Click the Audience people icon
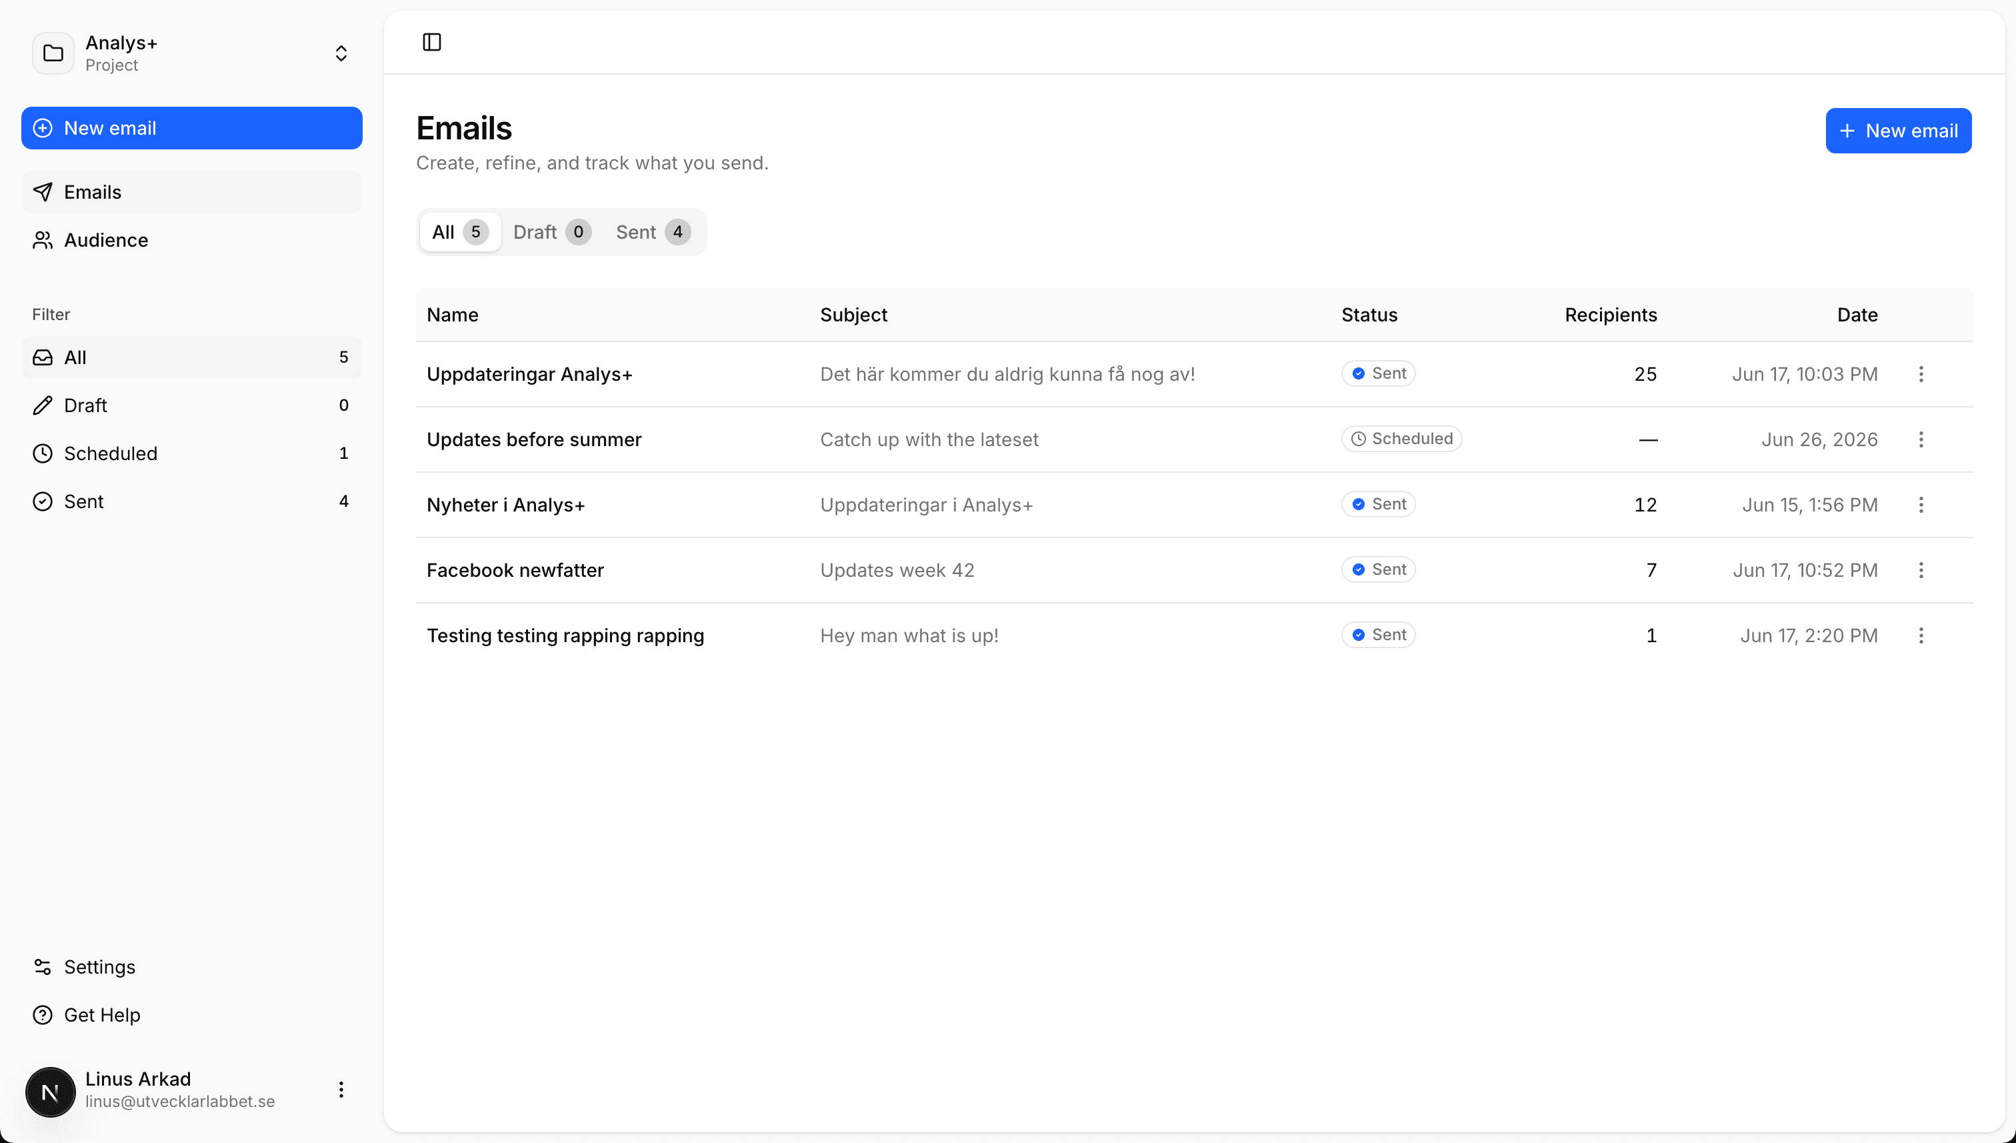Image resolution: width=2016 pixels, height=1143 pixels. pos(43,240)
